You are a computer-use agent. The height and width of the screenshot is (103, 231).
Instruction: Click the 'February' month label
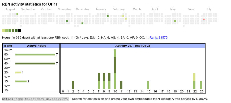click(119, 10)
